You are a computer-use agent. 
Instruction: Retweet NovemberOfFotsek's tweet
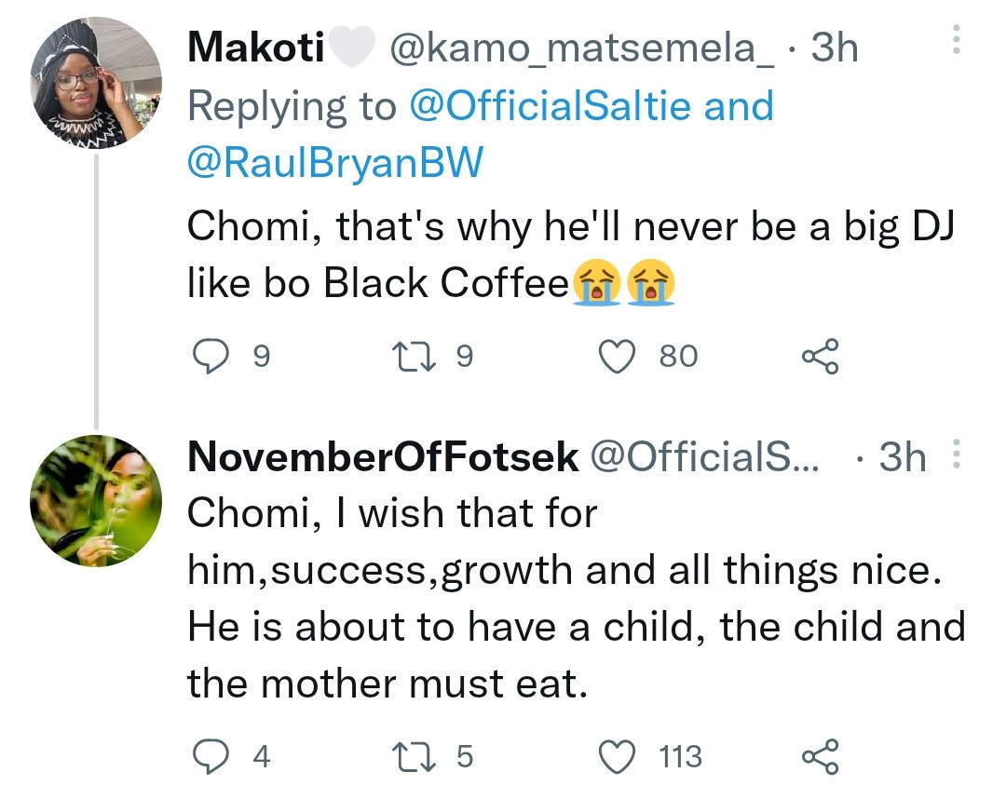(x=411, y=755)
